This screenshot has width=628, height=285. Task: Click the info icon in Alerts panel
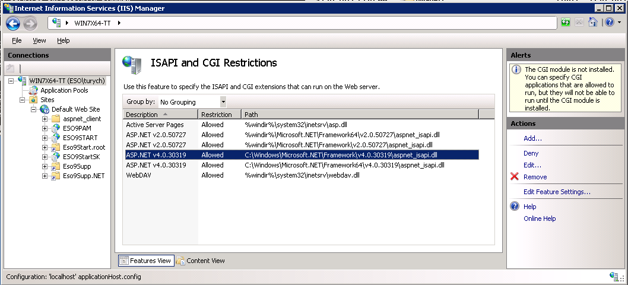[517, 69]
